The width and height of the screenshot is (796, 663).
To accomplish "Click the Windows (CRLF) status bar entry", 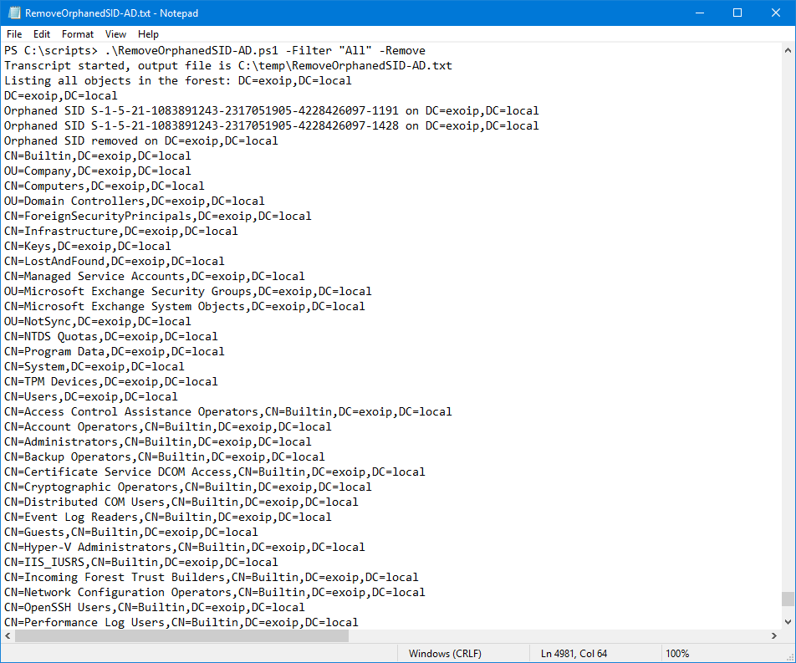I will tap(445, 653).
